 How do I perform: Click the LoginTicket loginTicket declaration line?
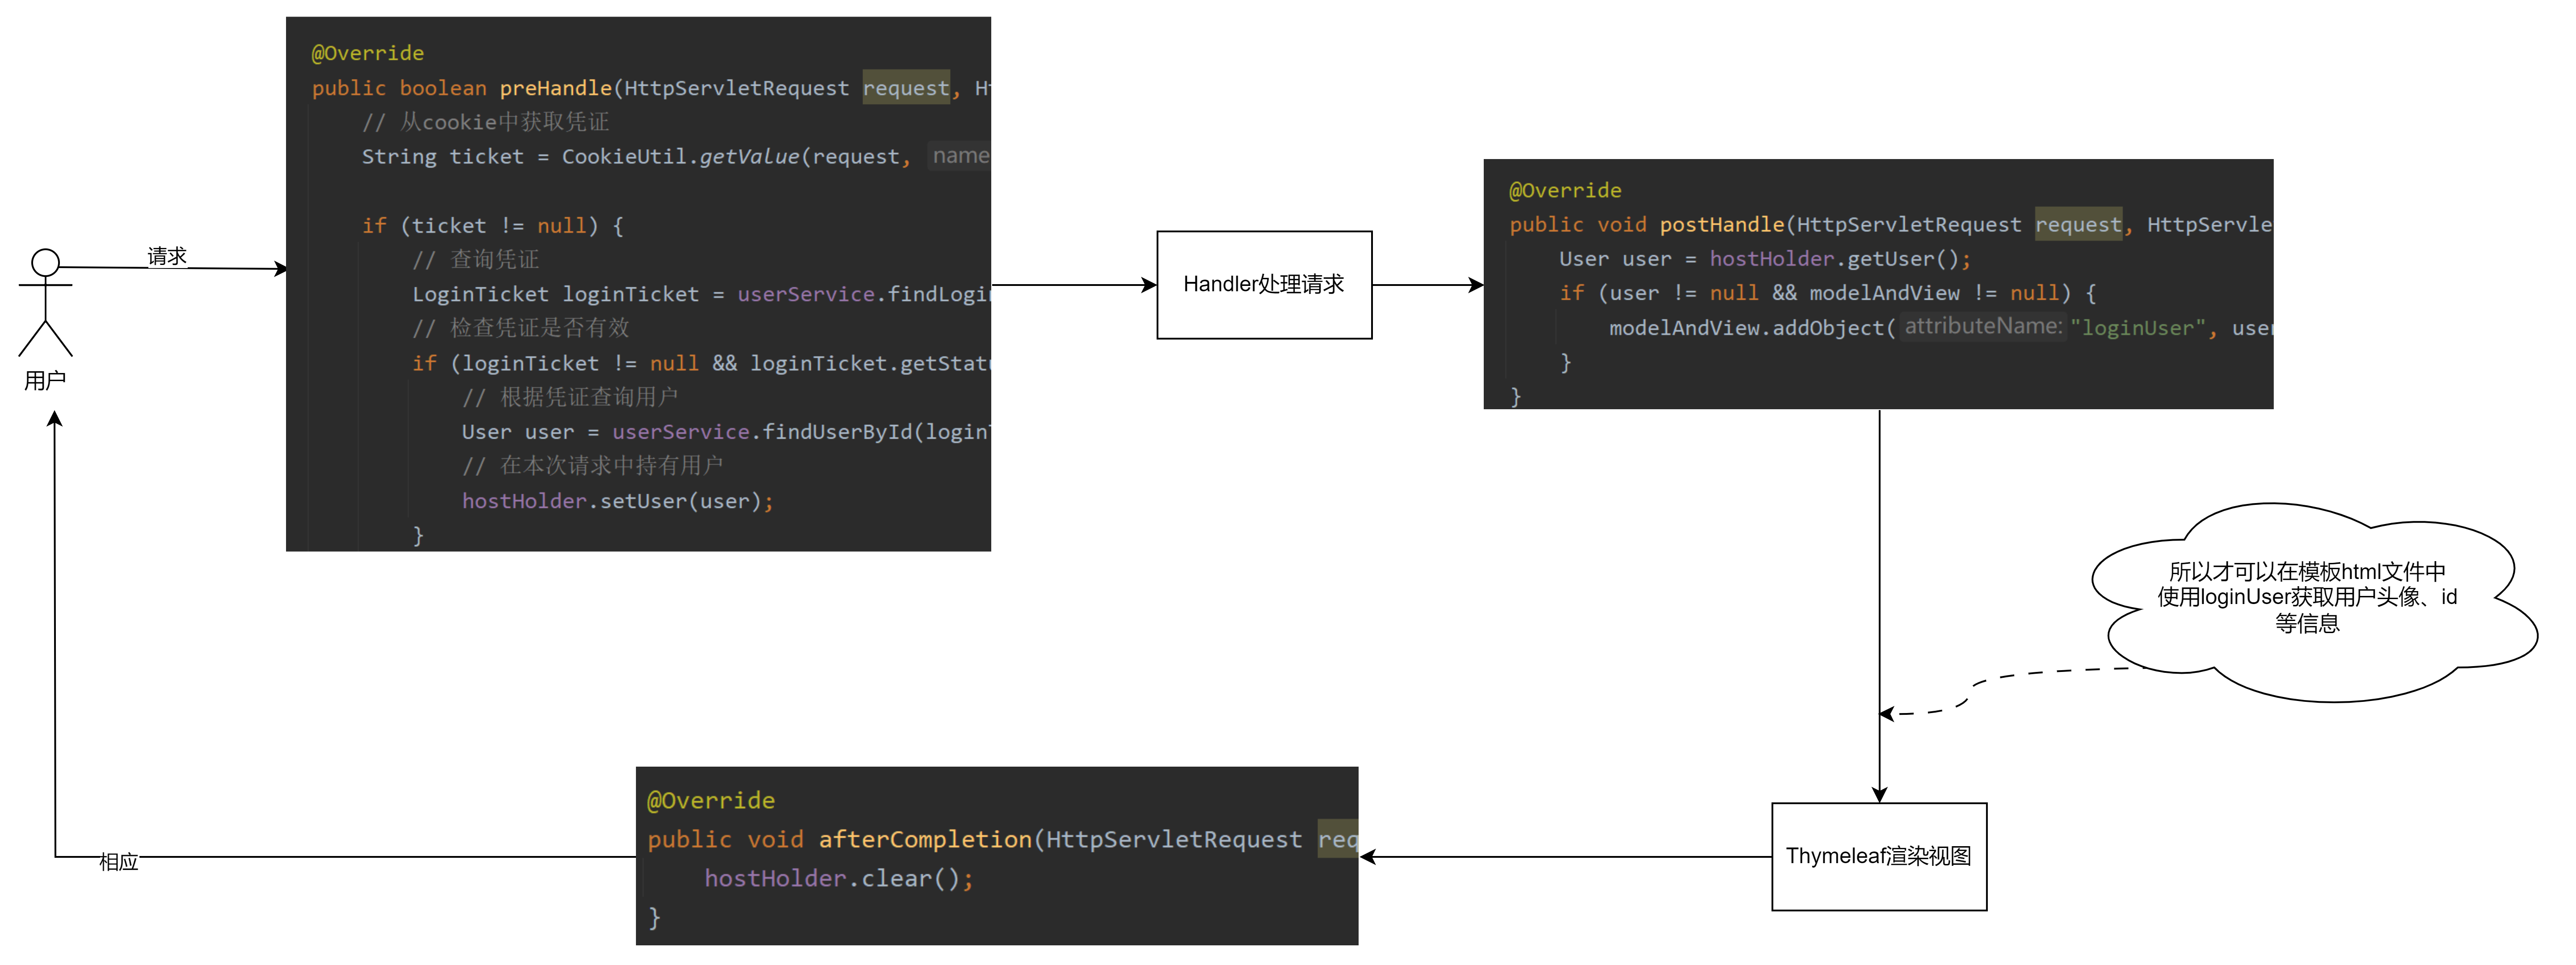(701, 294)
